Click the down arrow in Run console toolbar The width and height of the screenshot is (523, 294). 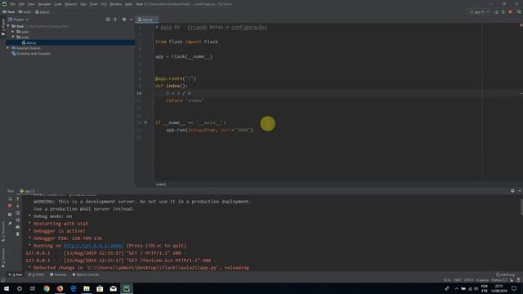pos(18,206)
